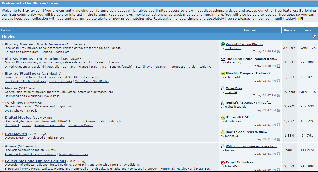Image resolution: width=318 pixels, height=172 pixels.
Task: Open United Kingdom and Ireland subforum
Action: (x=24, y=67)
